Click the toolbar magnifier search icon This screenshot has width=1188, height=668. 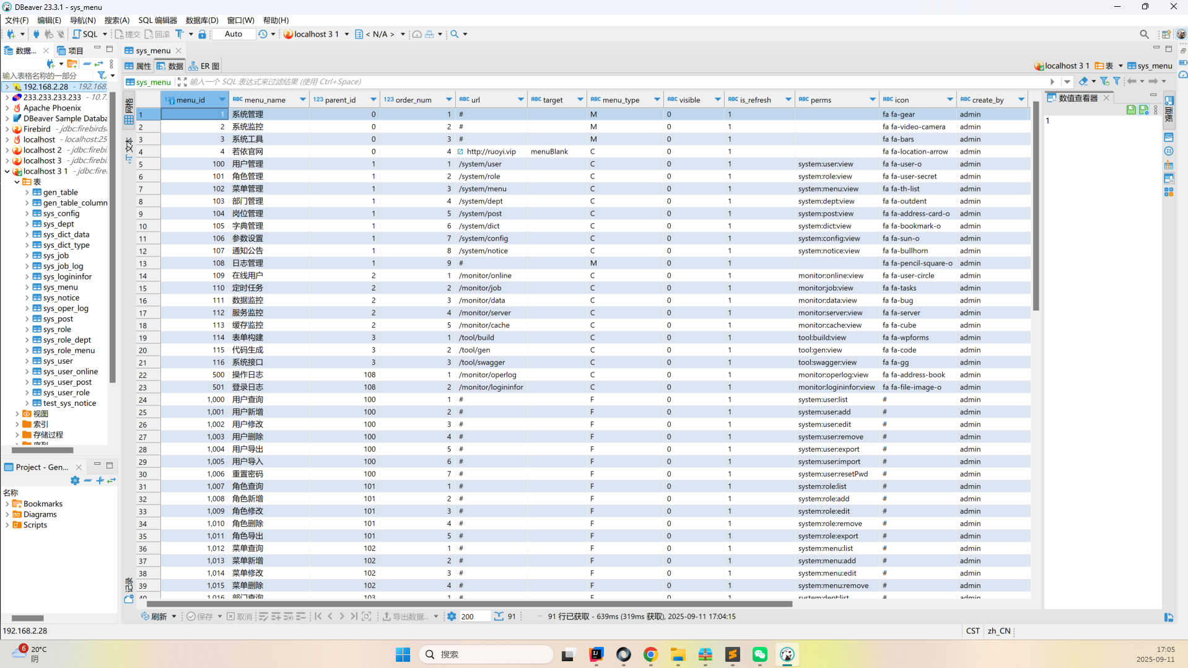(455, 34)
